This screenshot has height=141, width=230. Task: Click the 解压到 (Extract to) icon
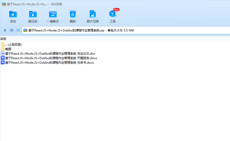click(x=33, y=14)
